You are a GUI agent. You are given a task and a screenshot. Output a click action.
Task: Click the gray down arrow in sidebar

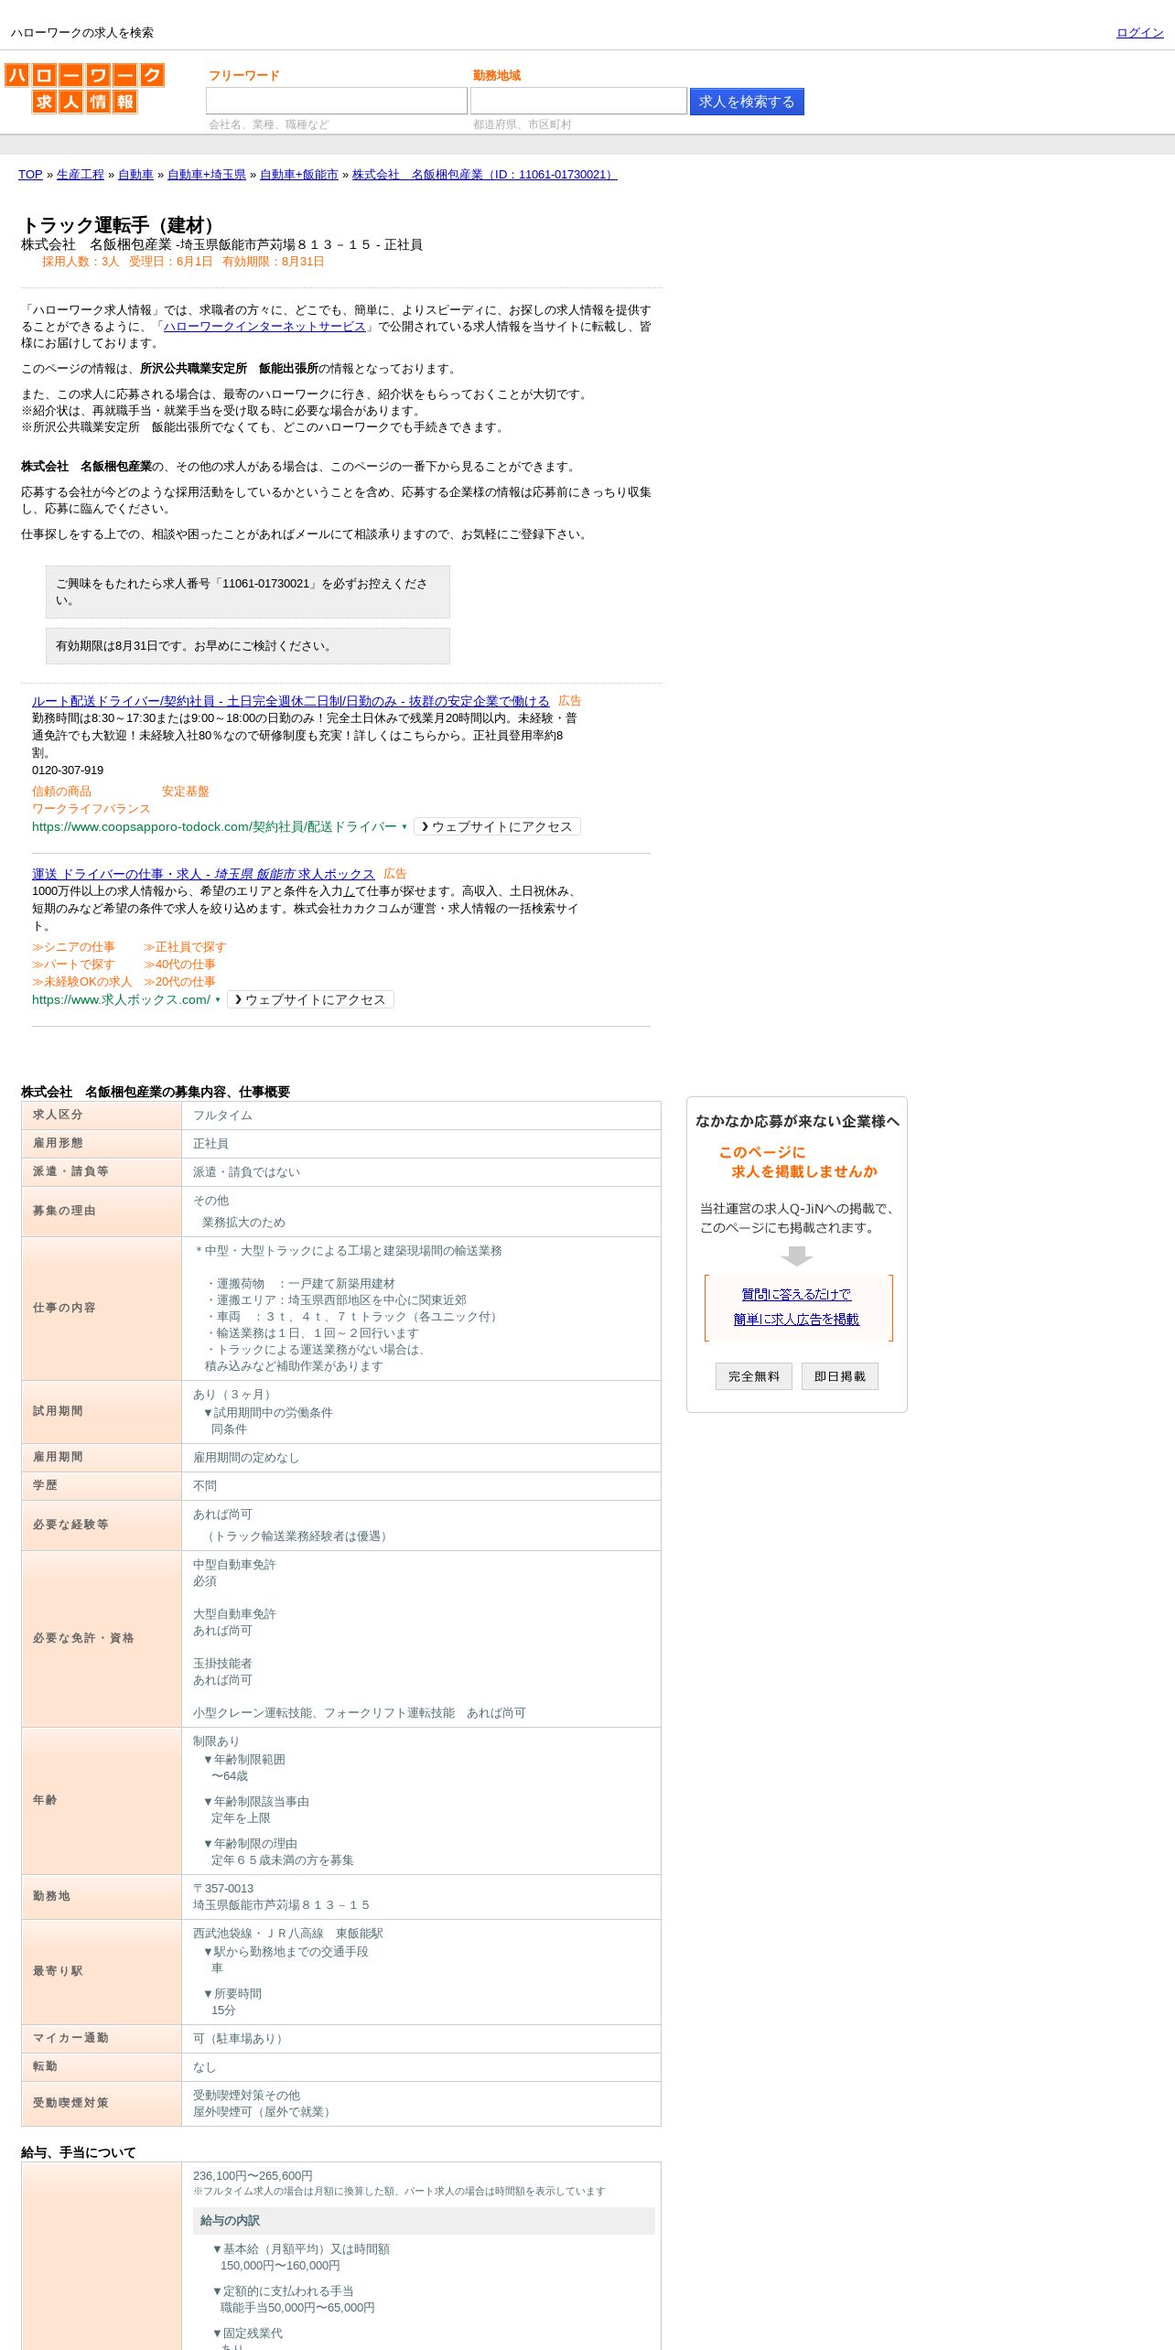(x=797, y=1256)
